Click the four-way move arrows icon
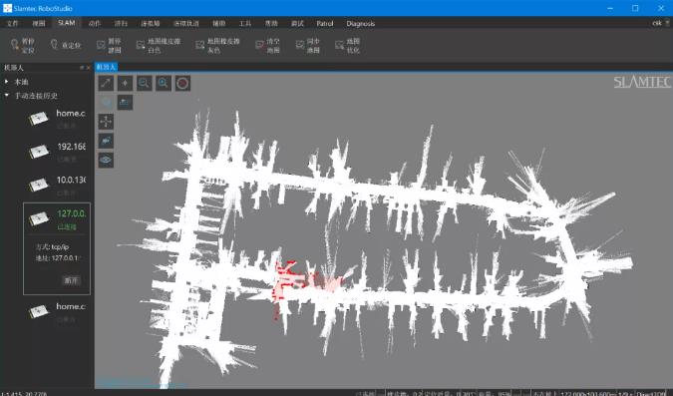The width and height of the screenshot is (673, 396). (106, 122)
